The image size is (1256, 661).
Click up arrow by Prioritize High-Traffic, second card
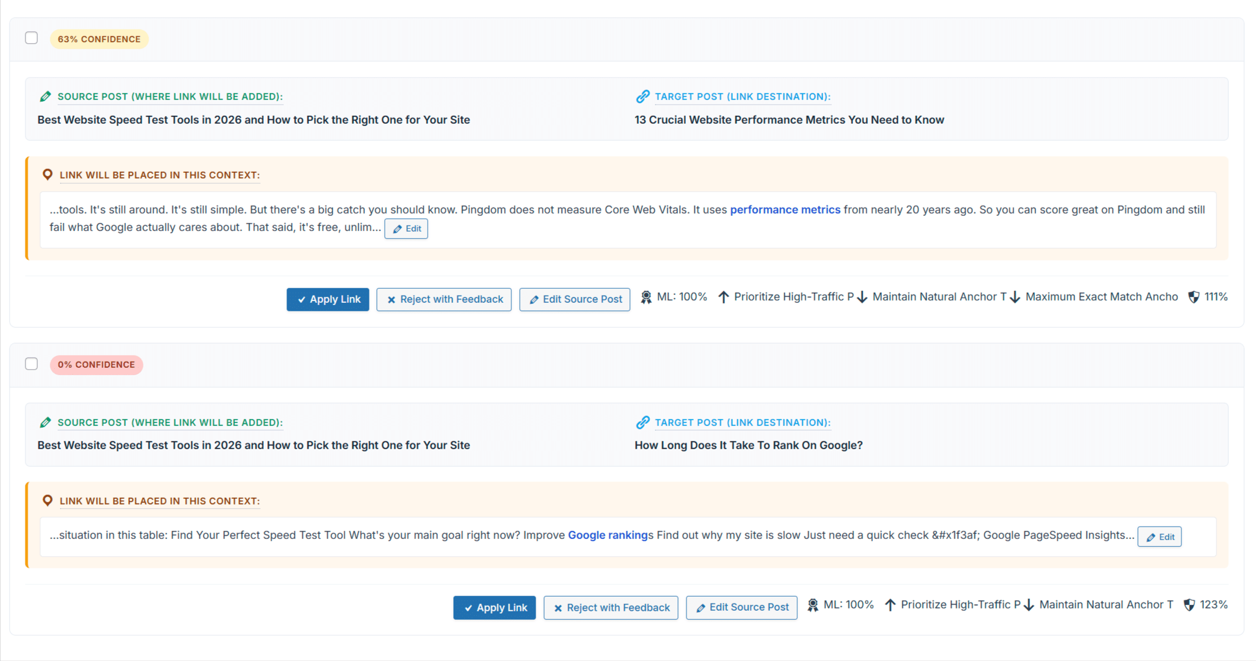pos(890,605)
